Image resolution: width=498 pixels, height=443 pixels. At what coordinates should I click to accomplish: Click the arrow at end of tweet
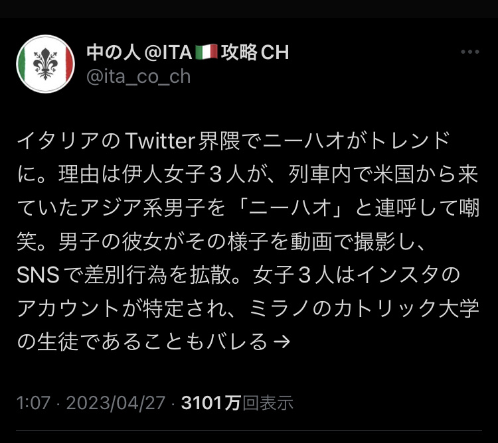282,342
